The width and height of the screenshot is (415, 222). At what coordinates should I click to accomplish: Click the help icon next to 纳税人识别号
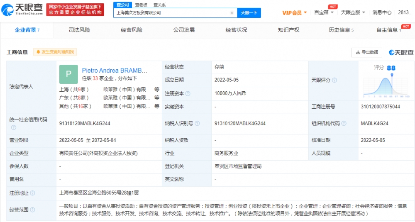pyautogui.click(x=197, y=124)
